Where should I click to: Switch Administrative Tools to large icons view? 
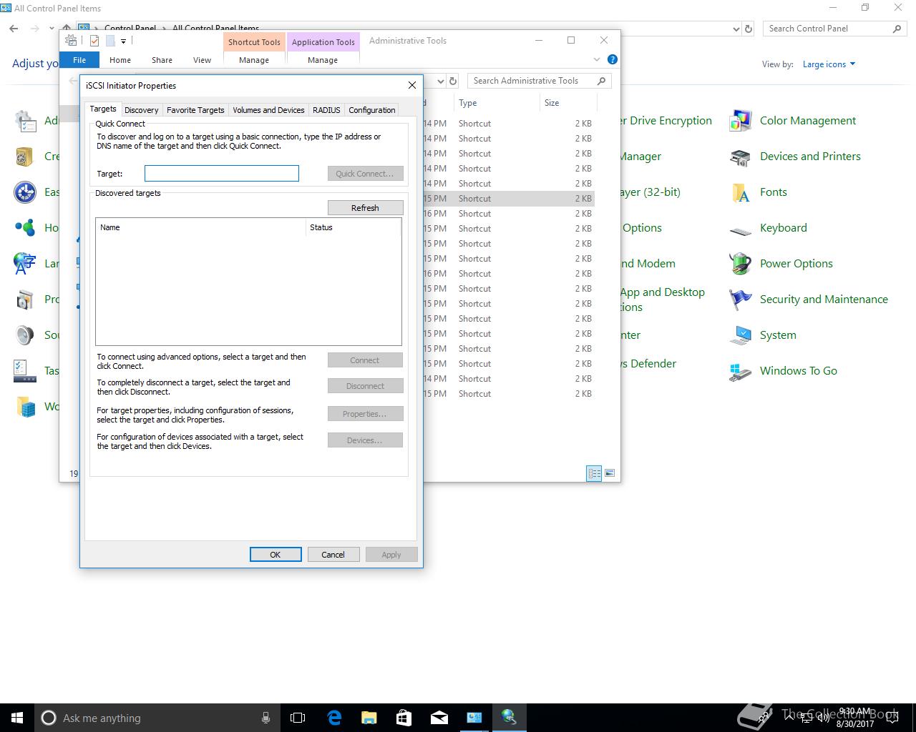[610, 473]
